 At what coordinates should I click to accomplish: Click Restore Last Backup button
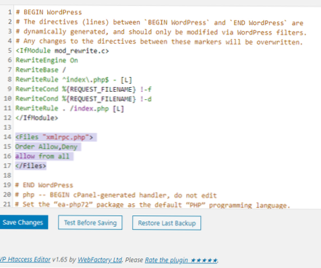(x=167, y=223)
